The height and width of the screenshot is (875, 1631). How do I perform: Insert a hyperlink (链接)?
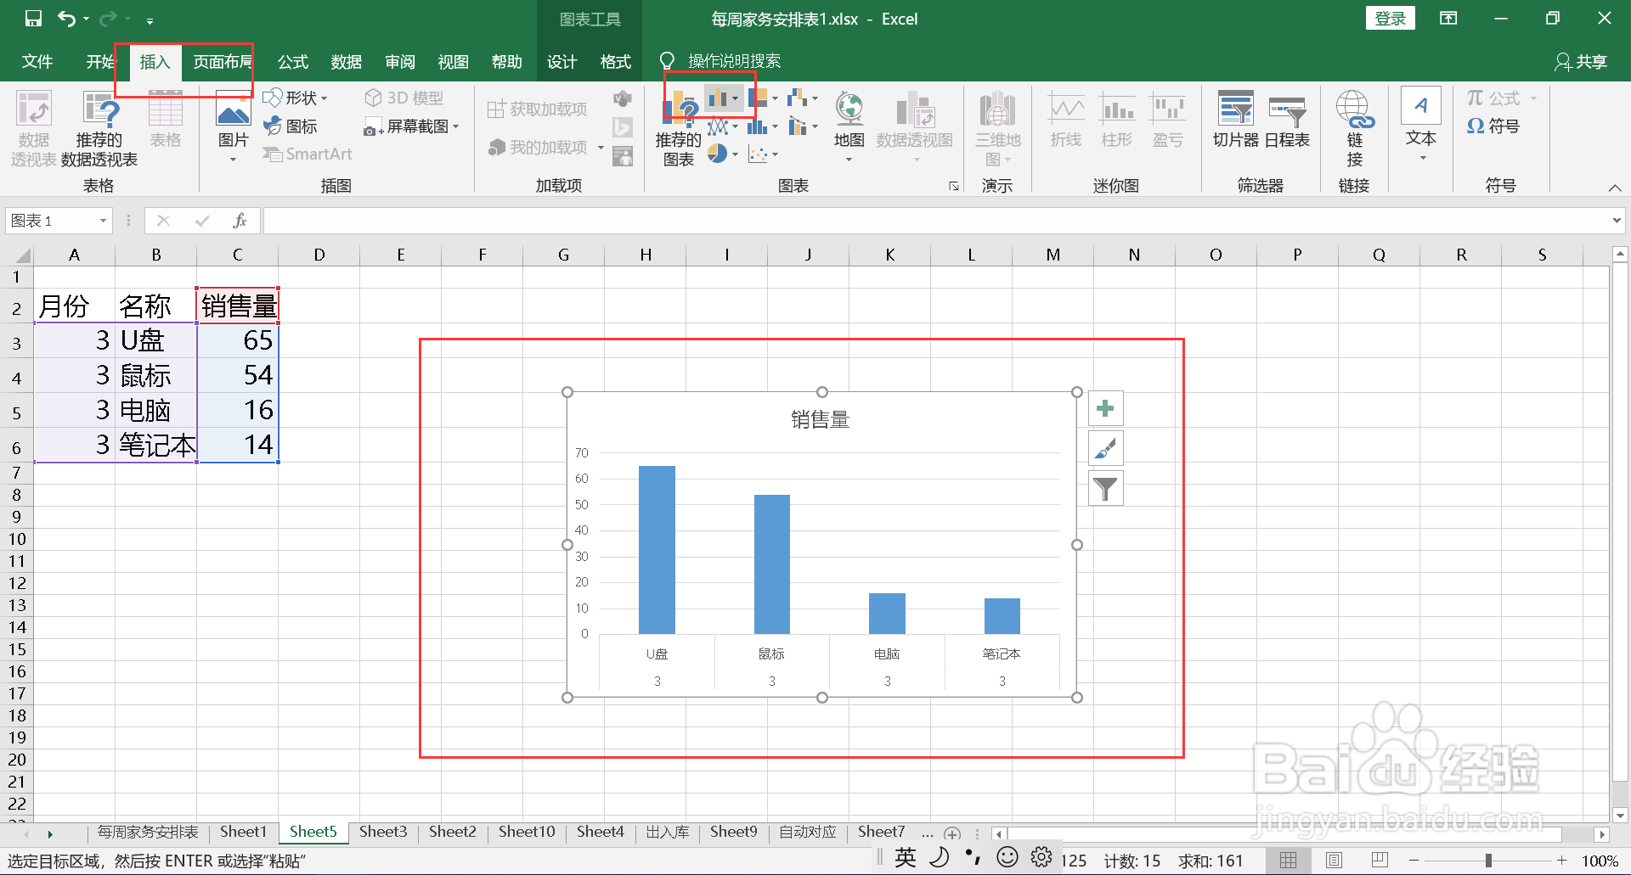(1354, 129)
